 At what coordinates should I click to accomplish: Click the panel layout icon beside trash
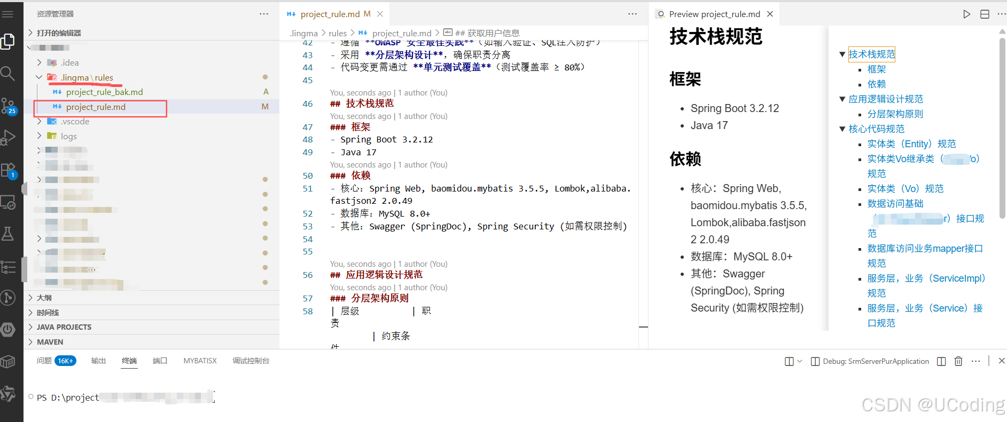coord(941,361)
